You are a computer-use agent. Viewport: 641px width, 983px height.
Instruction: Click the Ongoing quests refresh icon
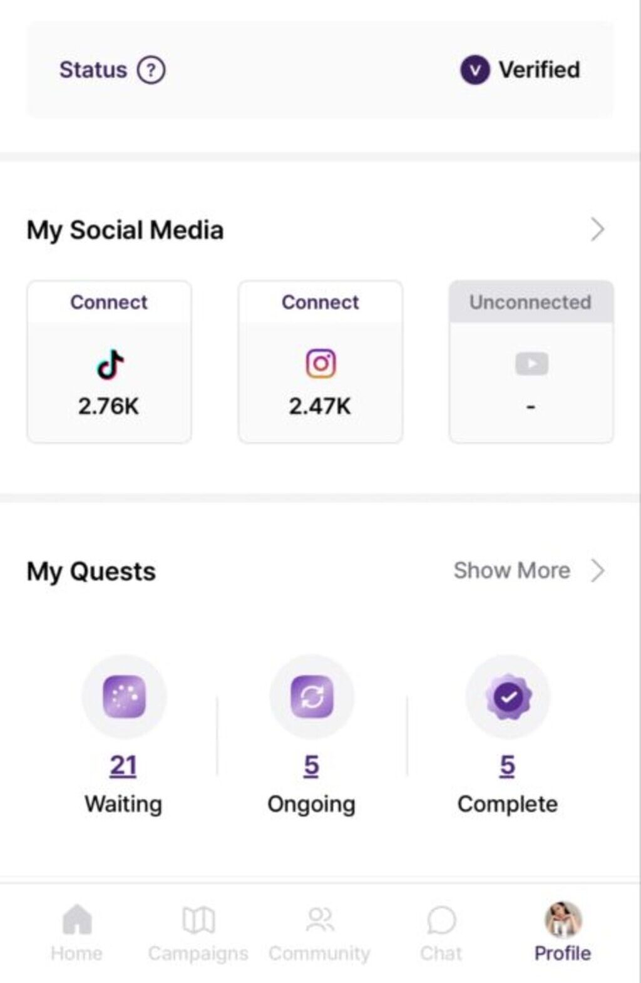[x=312, y=697]
